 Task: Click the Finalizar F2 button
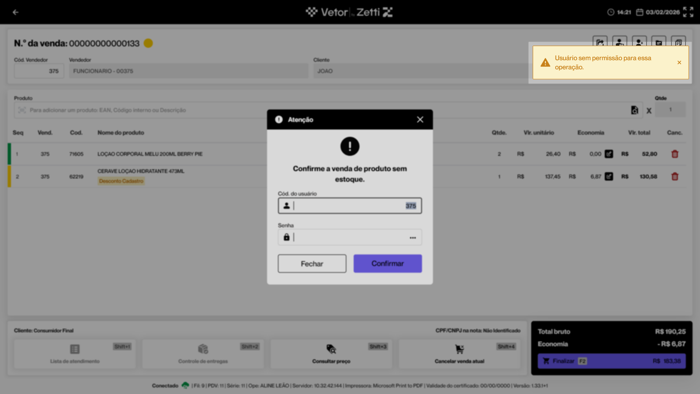click(611, 361)
